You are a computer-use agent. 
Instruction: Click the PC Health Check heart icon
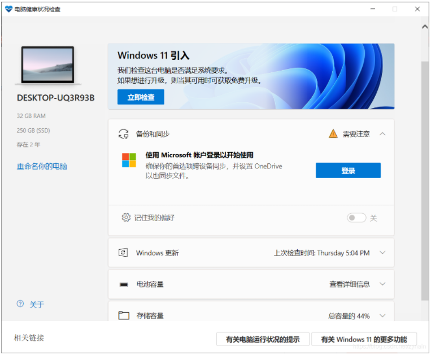click(8, 9)
